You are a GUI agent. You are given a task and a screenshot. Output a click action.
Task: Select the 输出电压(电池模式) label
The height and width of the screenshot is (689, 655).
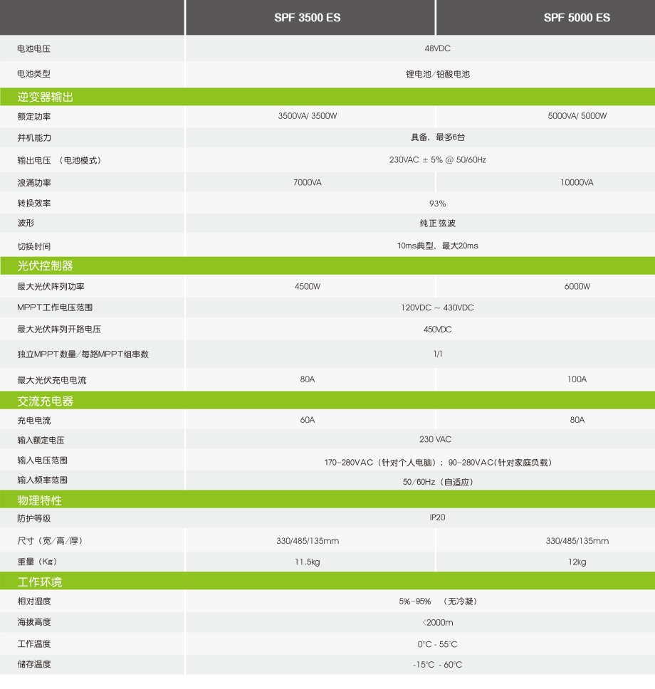point(59,160)
